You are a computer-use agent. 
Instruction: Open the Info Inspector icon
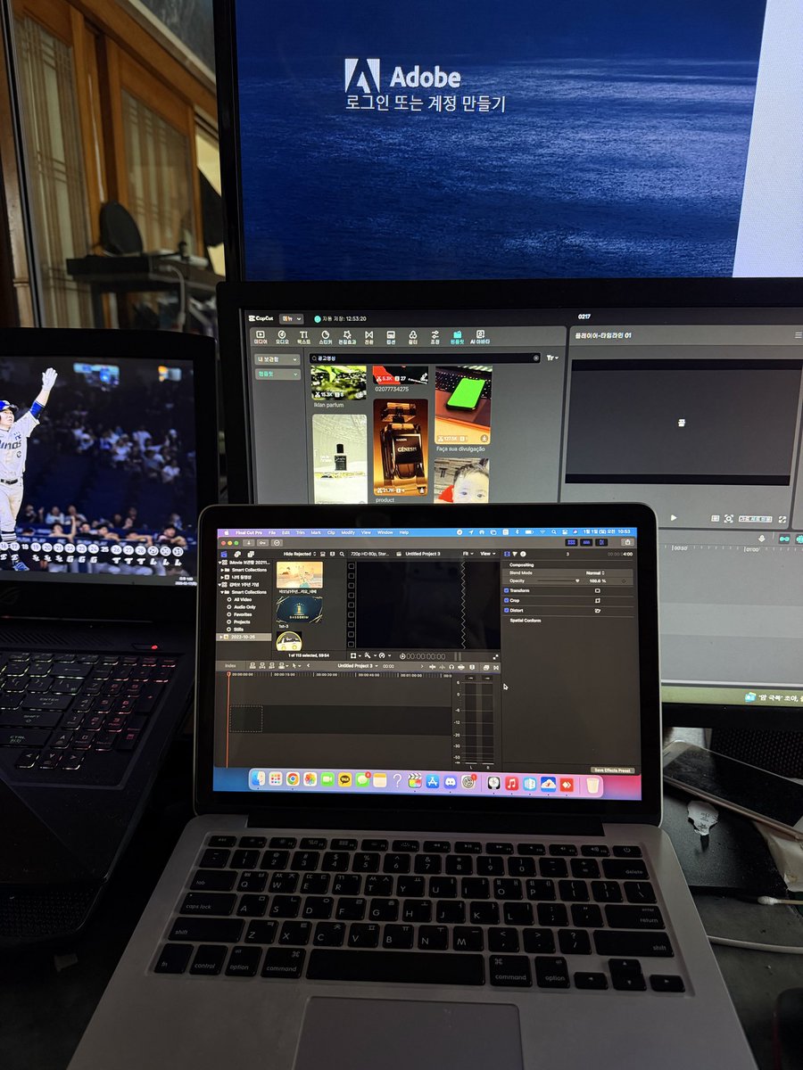[x=522, y=554]
